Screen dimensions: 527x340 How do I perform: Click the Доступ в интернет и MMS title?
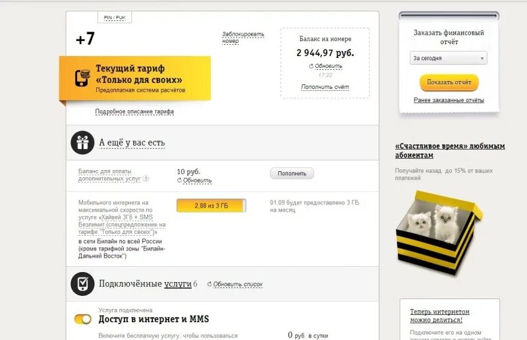(x=153, y=319)
